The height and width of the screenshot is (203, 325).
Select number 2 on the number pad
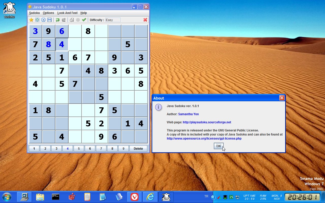45,148
